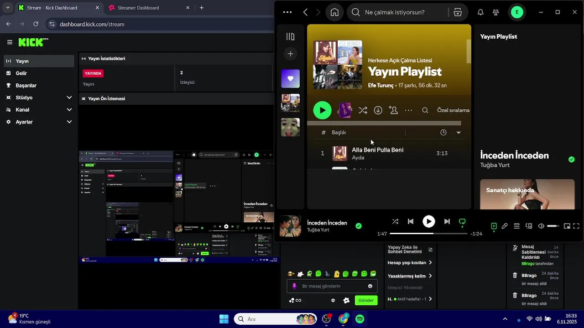
Task: Seek on the song progress bar
Action: tap(429, 233)
